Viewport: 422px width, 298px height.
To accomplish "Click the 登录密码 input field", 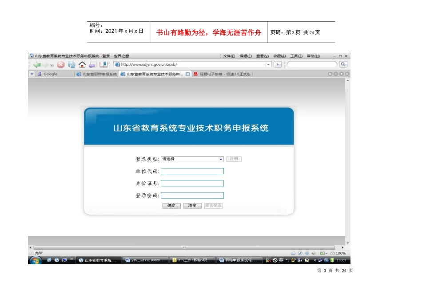I will (192, 196).
